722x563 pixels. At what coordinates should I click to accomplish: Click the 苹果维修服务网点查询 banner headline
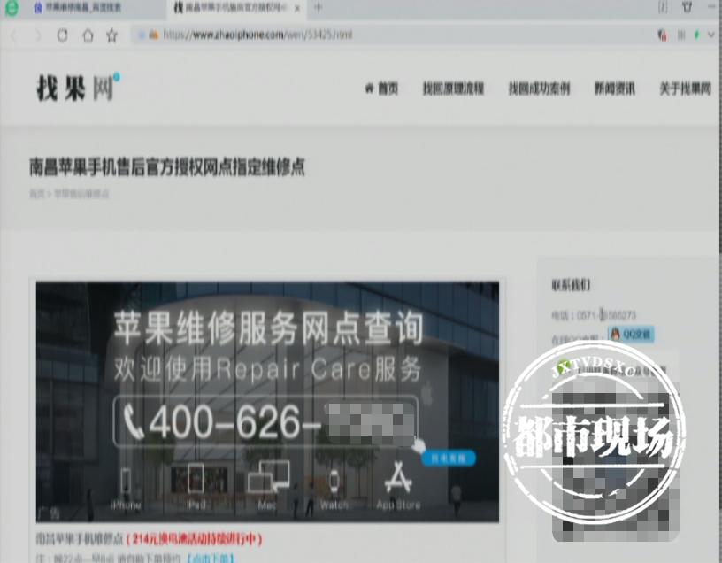click(x=268, y=328)
